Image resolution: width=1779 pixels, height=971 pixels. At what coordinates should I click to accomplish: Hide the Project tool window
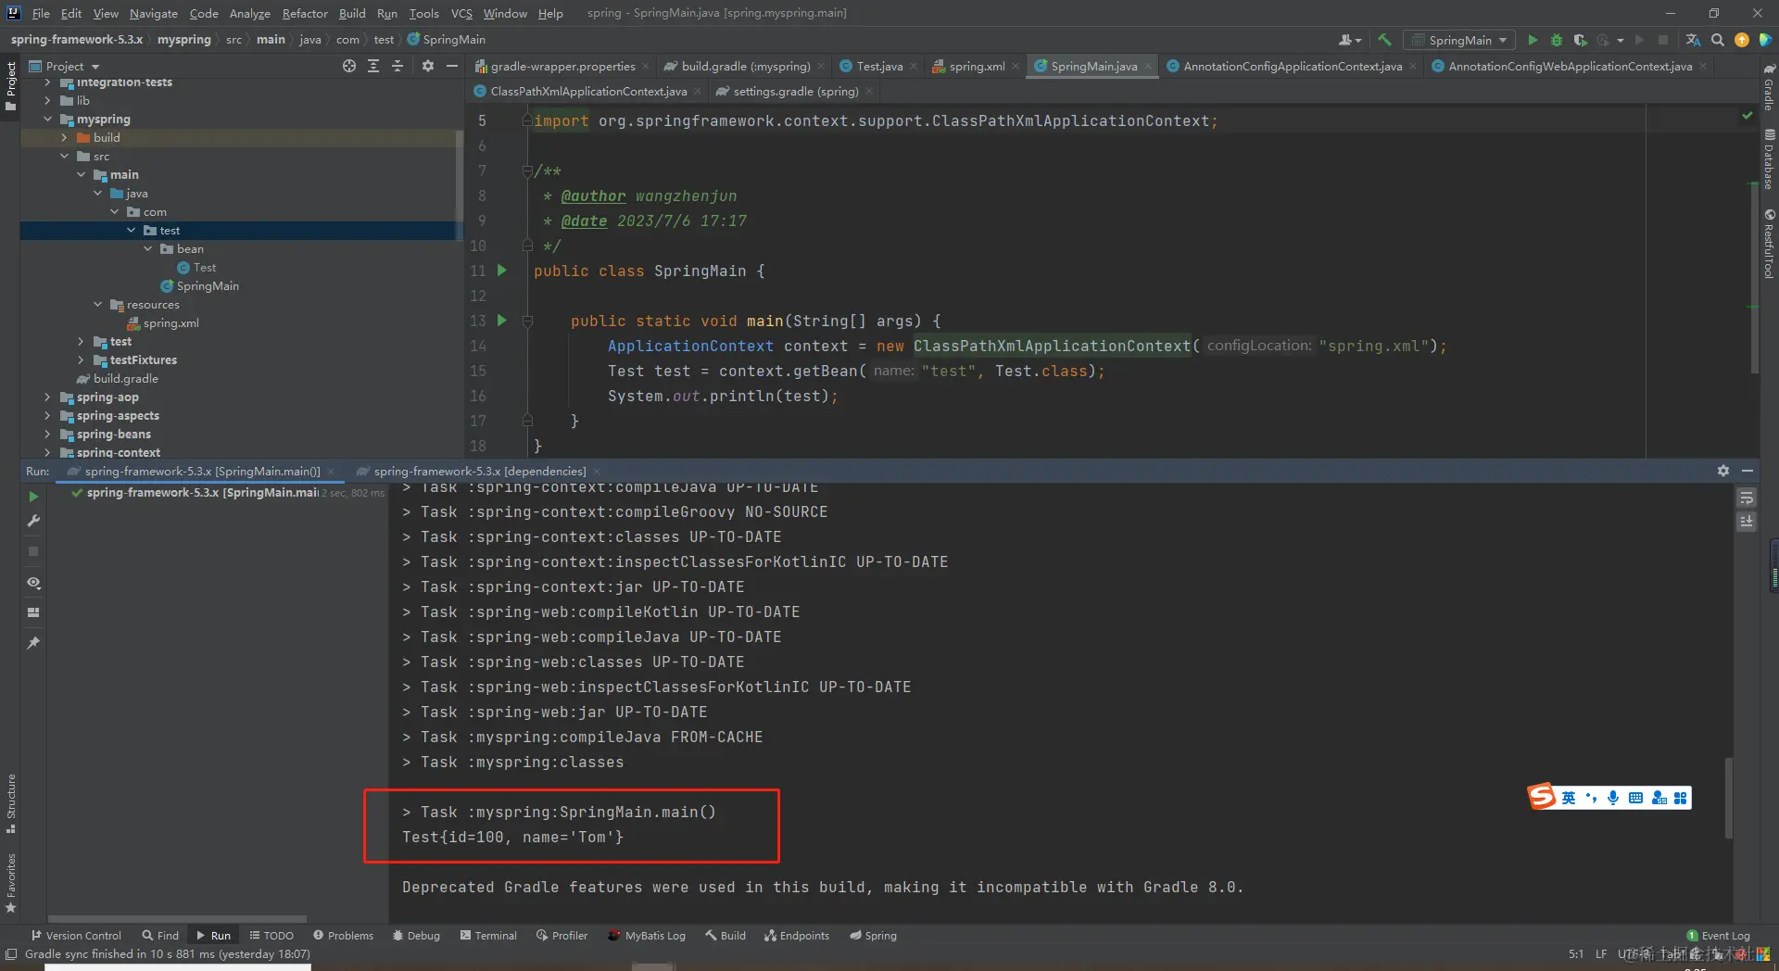coord(451,66)
